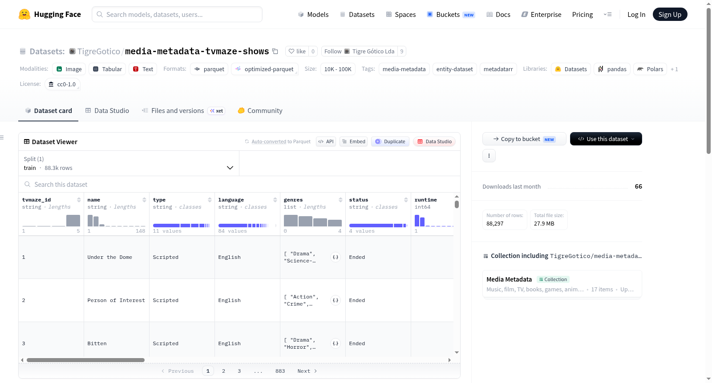Go to page 3 of rows
The image size is (712, 383).
point(239,371)
